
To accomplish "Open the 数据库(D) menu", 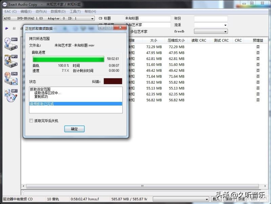I will 58,12.
